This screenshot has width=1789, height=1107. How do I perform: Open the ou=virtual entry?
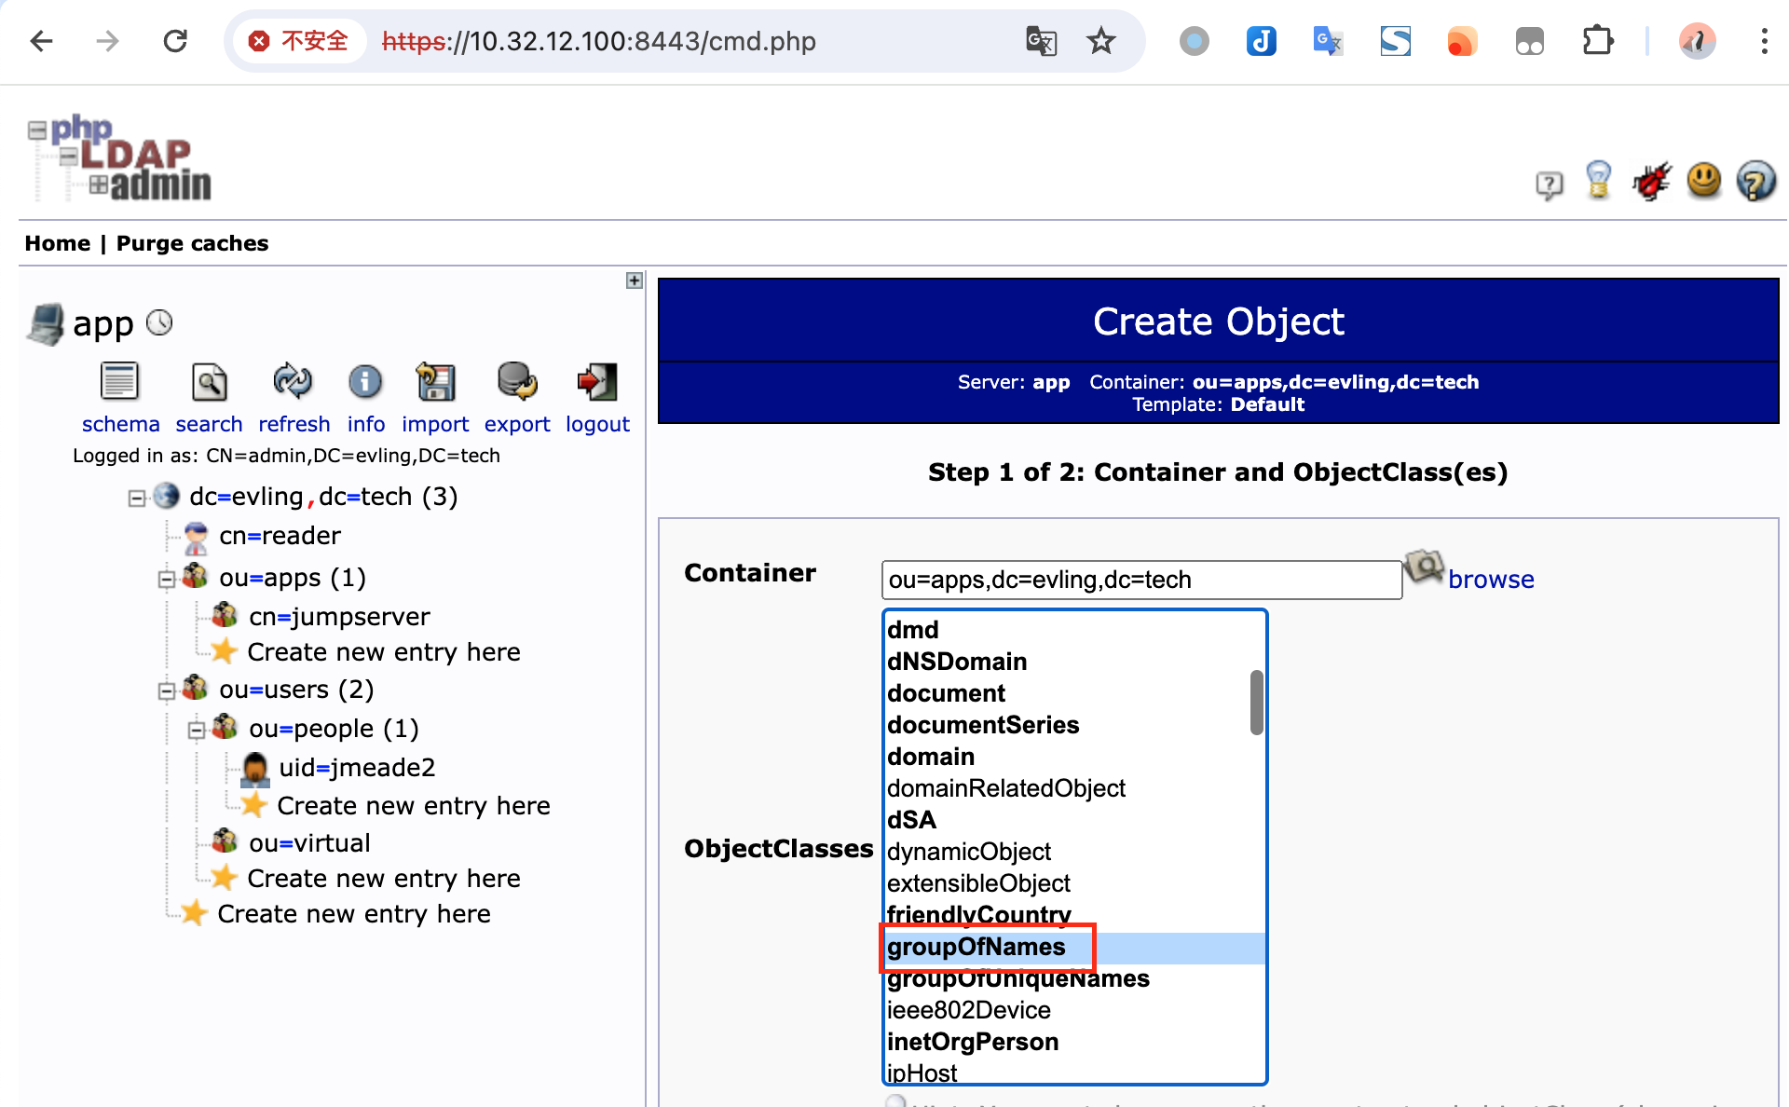coord(309,843)
